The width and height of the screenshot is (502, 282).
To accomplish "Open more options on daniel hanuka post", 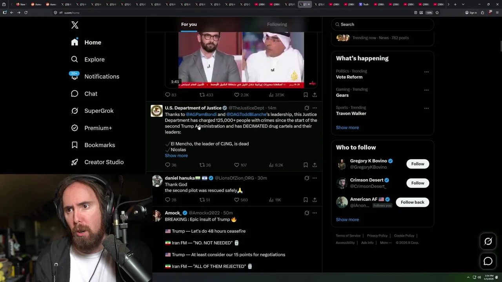I will point(315,178).
